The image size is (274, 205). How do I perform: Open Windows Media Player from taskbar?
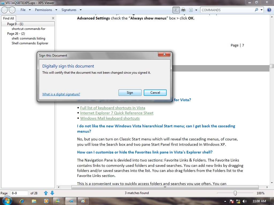(46, 201)
